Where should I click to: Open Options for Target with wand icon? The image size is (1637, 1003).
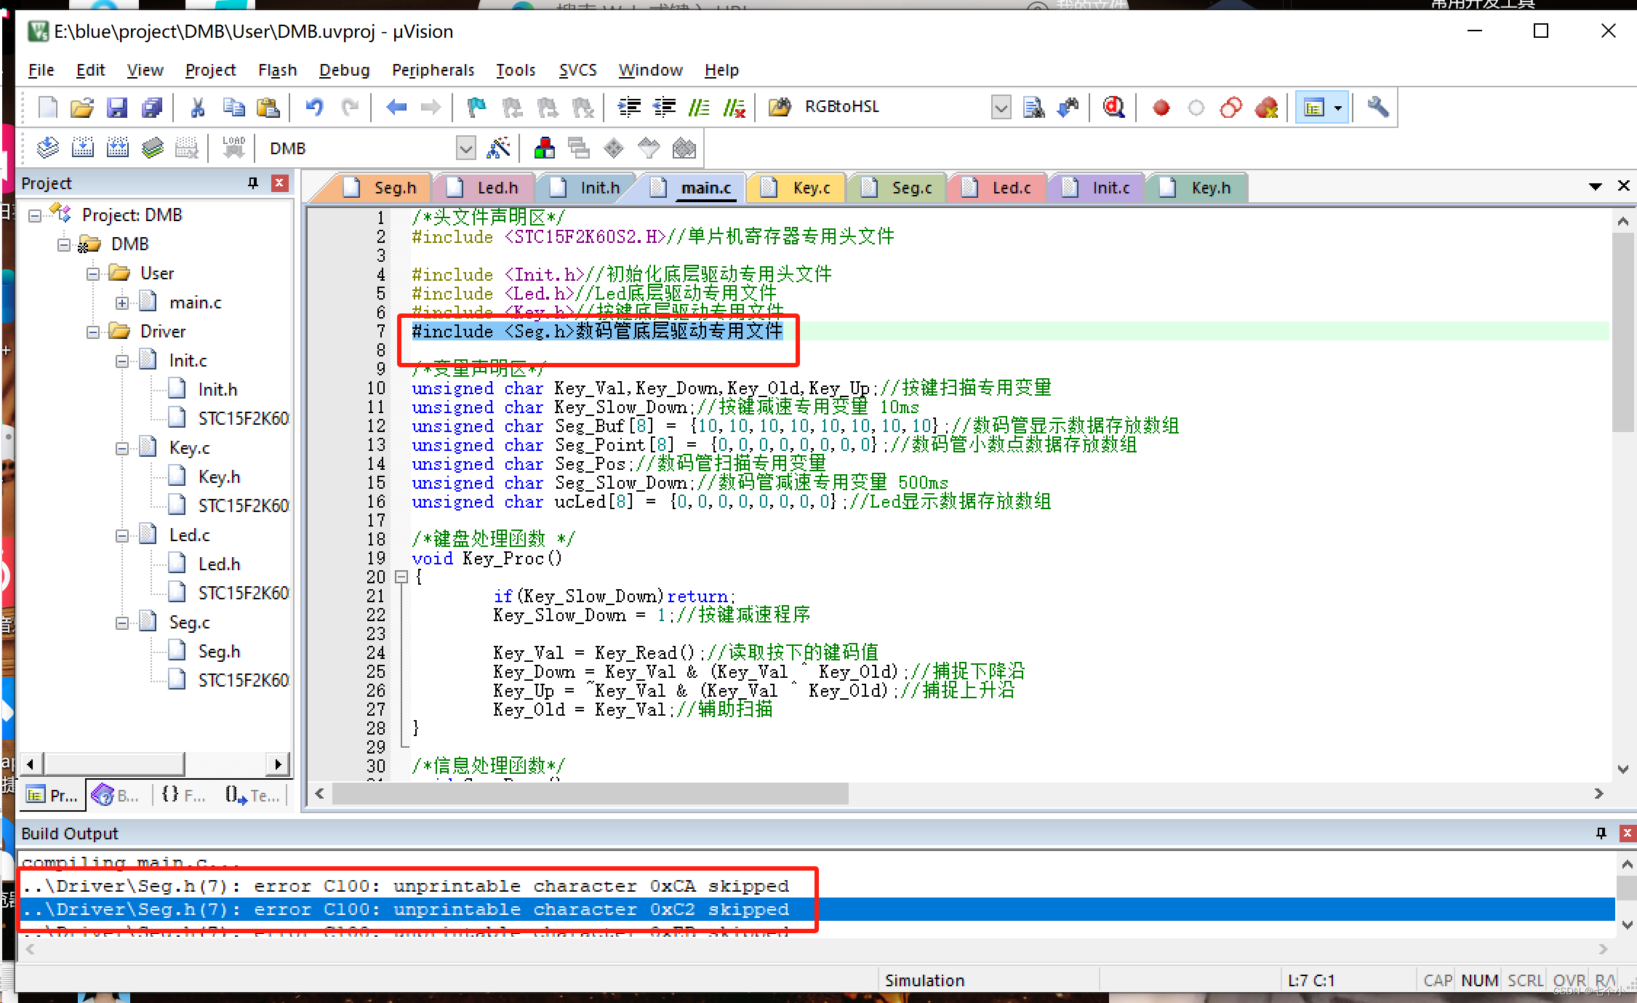500,148
